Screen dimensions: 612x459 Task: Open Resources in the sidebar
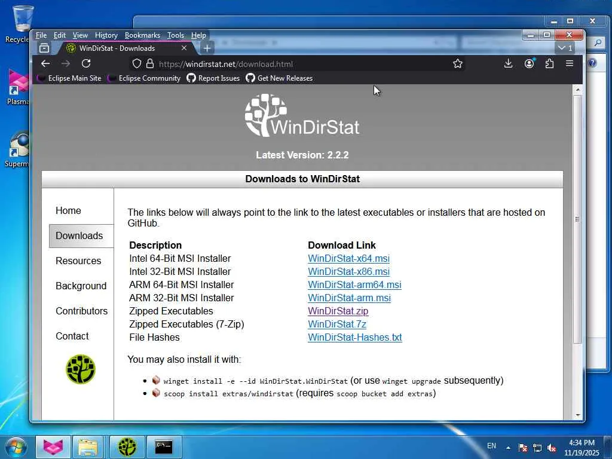pos(78,261)
